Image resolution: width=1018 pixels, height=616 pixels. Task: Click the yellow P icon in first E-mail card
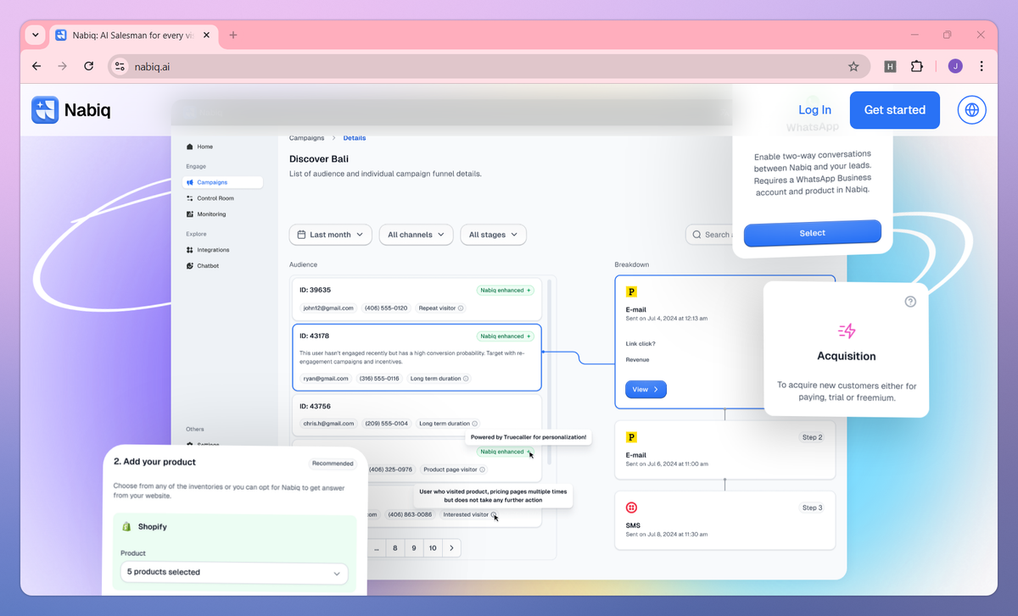click(x=631, y=291)
